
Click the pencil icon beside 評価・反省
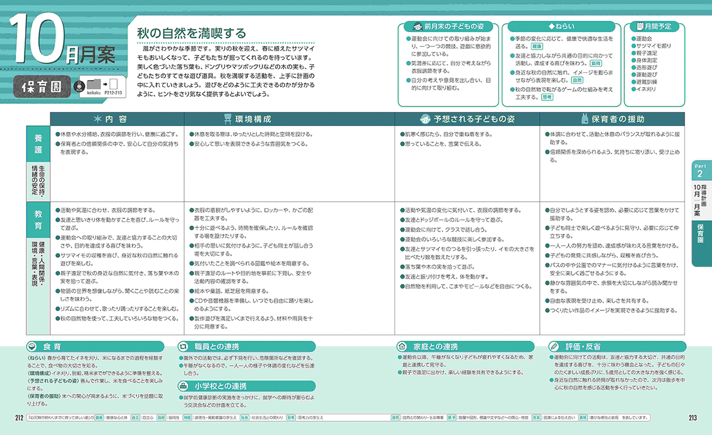554,347
